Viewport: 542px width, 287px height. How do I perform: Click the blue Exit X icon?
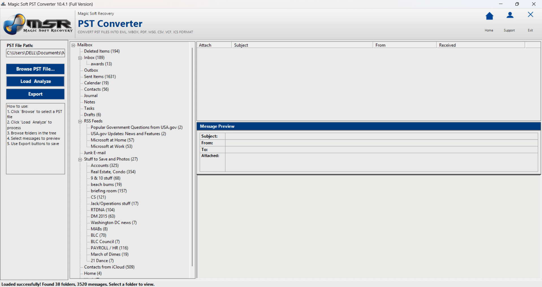pos(530,15)
